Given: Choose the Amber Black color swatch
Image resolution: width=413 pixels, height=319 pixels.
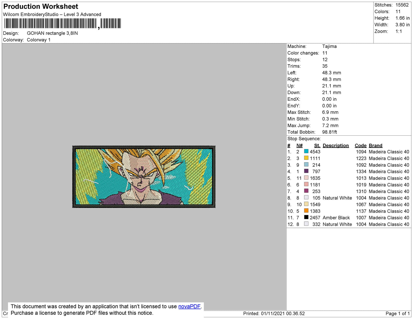Looking at the screenshot, I should coord(306,218).
